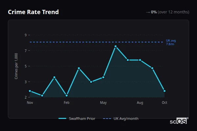Click the y-axis label '5'
The height and width of the screenshot is (131, 197).
pyautogui.click(x=26, y=66)
